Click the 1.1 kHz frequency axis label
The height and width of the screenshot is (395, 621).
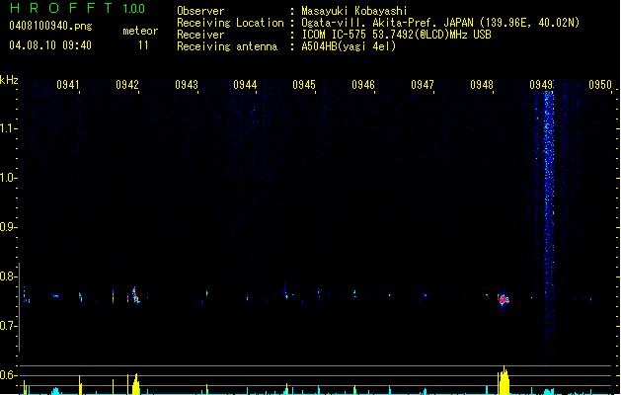click(x=8, y=128)
